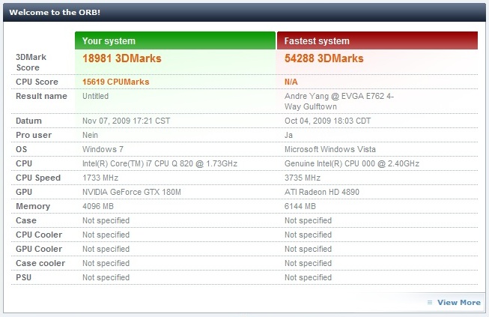Click the Genuine Intel CPU 000 @ 2.40GHz value

[352, 163]
